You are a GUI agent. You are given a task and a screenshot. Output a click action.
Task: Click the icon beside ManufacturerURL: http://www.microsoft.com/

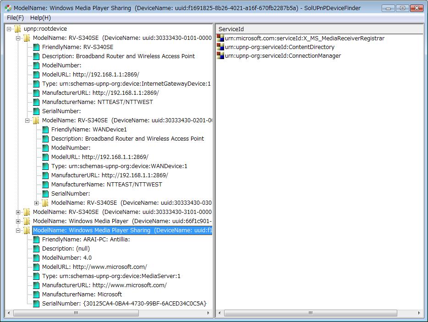pos(36,285)
